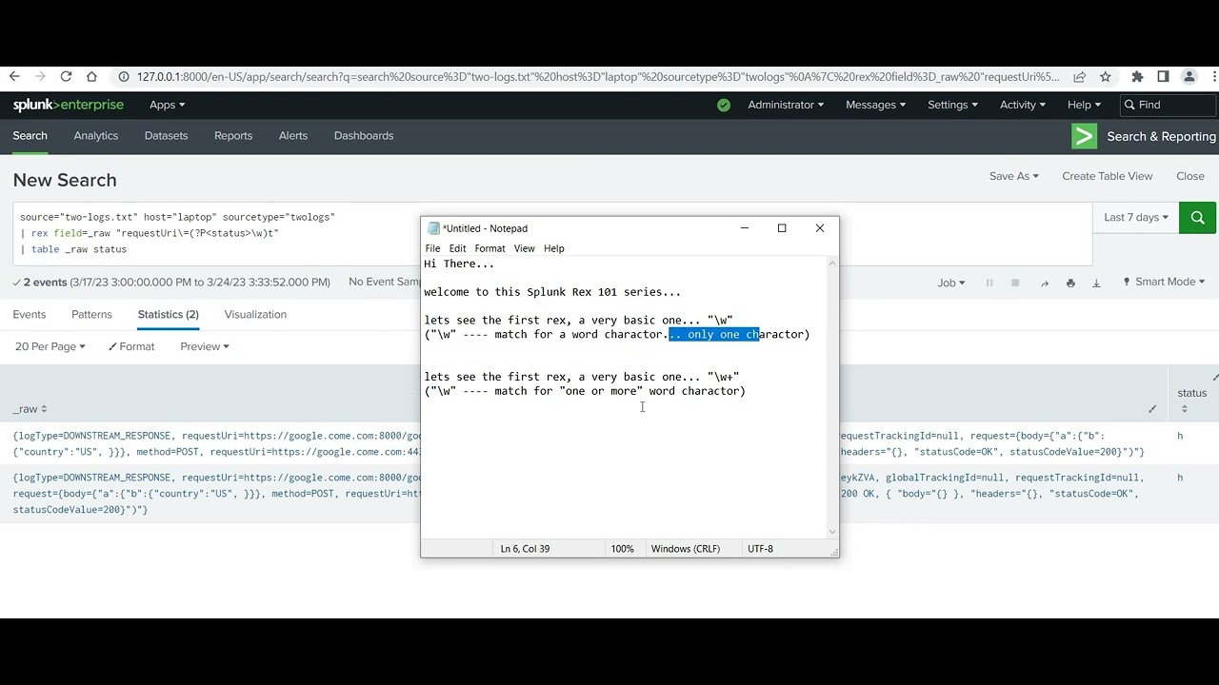This screenshot has height=685, width=1219.
Task: Change 20 Per Page setting
Action: point(50,346)
